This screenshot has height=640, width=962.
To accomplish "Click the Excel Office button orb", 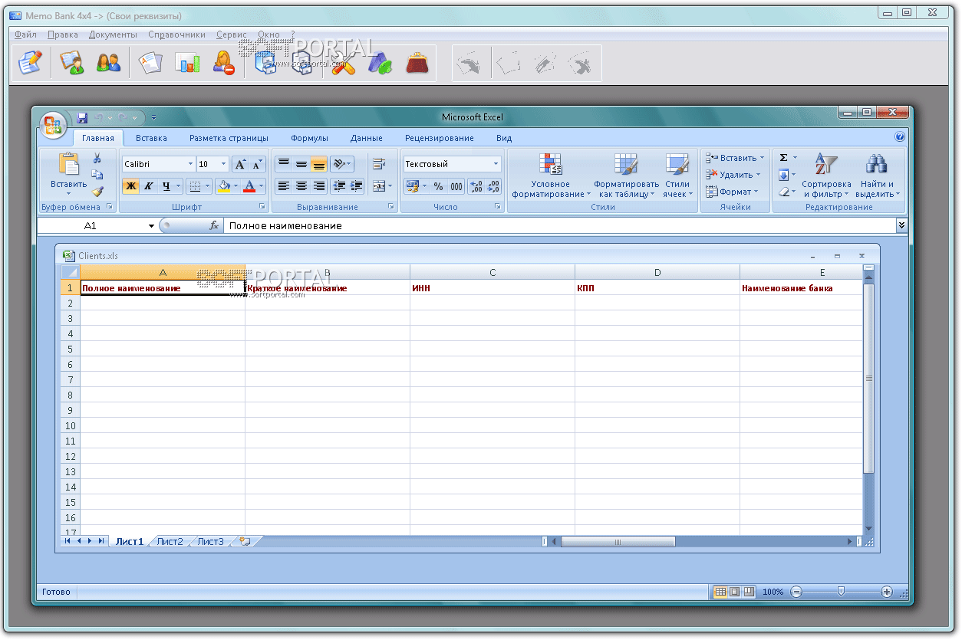I will (53, 125).
